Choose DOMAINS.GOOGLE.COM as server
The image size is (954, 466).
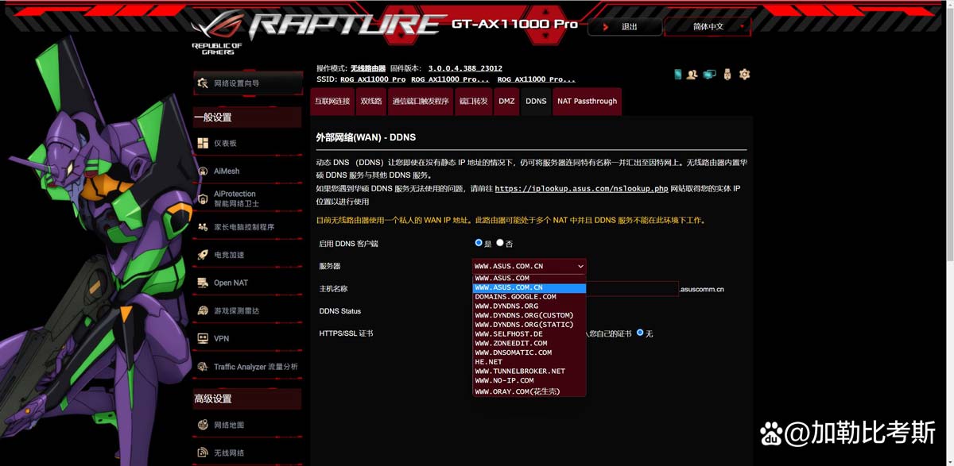[x=529, y=297]
